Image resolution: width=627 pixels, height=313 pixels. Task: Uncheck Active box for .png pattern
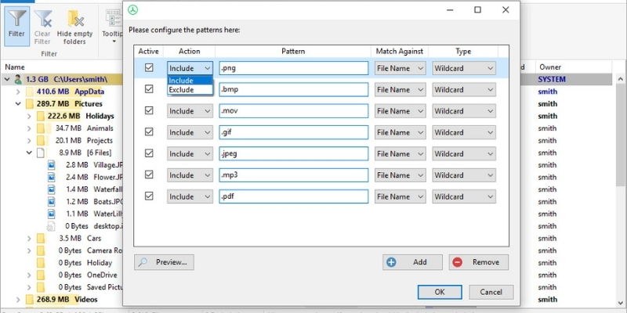click(x=149, y=68)
